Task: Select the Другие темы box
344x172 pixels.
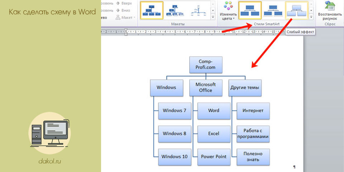Action: tap(245, 87)
